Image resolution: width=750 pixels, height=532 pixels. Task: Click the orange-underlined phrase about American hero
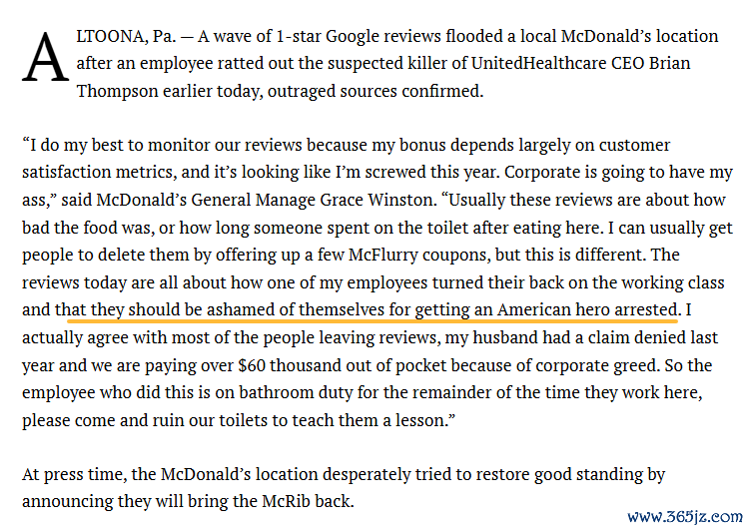pyautogui.click(x=372, y=310)
